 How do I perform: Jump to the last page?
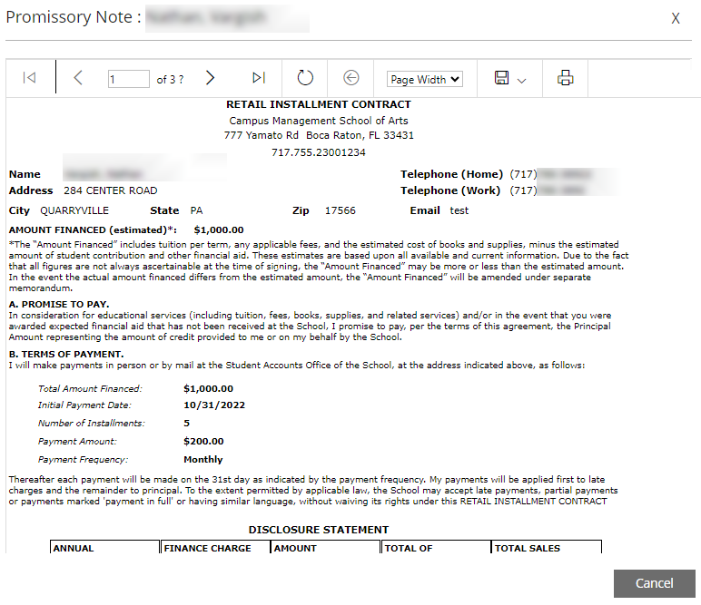pyautogui.click(x=259, y=78)
